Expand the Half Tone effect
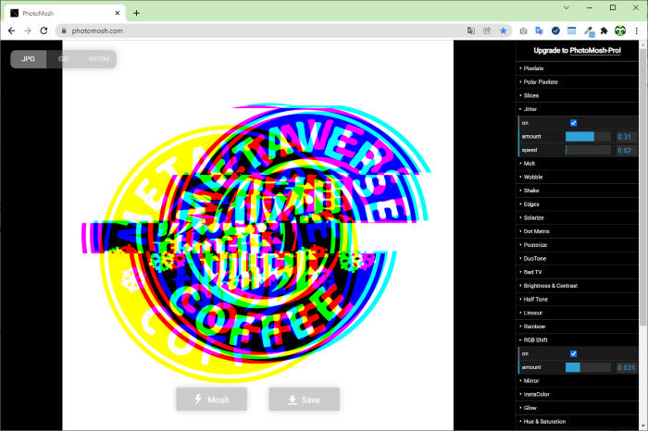Image resolution: width=648 pixels, height=431 pixels. [578, 300]
